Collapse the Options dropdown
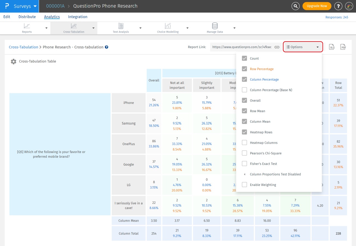 (x=303, y=47)
